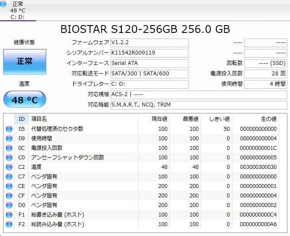Click the status orb beside 温度 row

(x=9, y=167)
